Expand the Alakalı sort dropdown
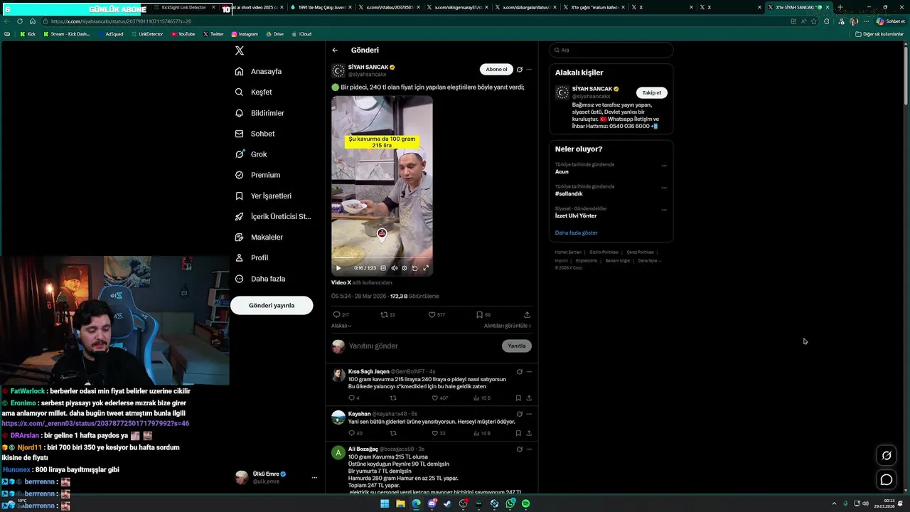The image size is (910, 512). (341, 326)
